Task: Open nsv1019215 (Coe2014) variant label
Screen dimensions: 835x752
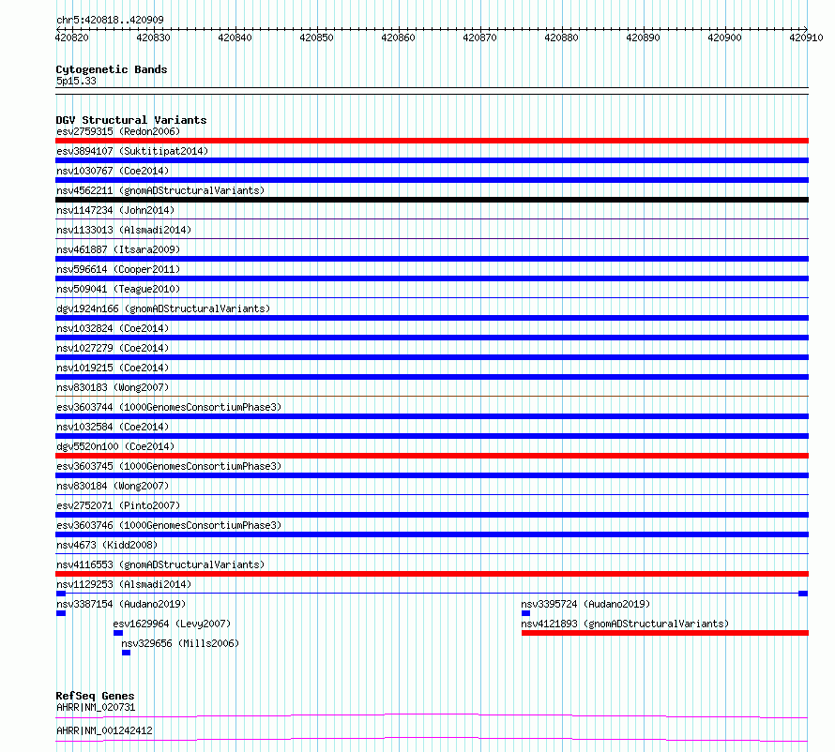Action: pos(113,368)
